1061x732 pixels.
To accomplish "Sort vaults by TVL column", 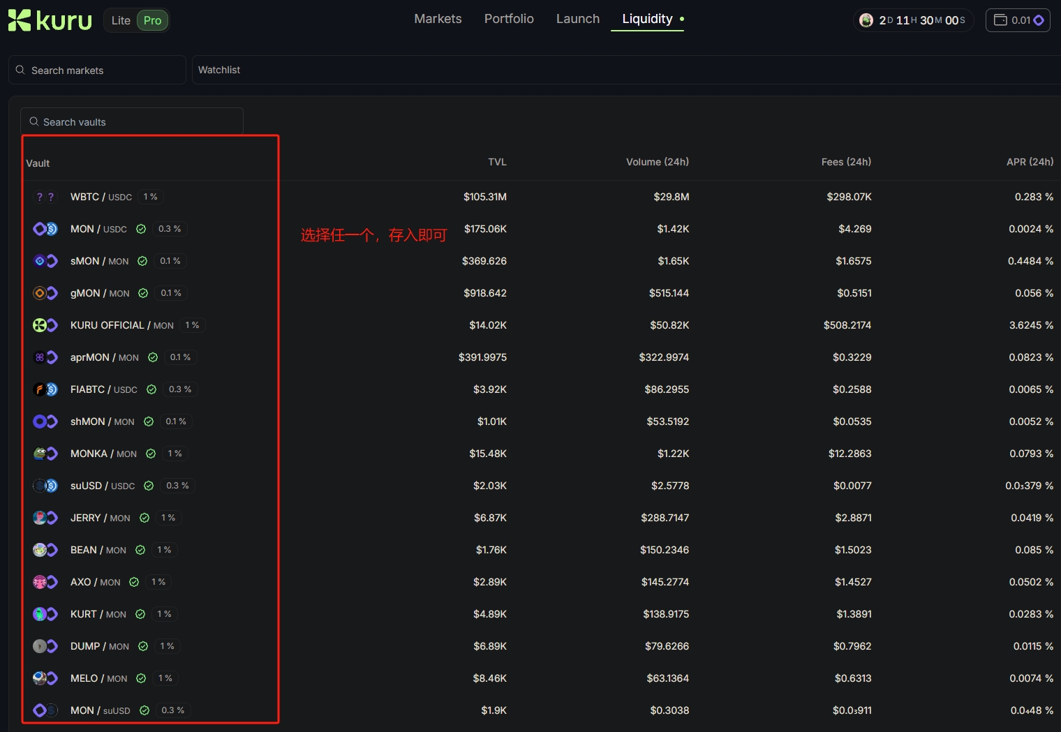I will click(497, 162).
